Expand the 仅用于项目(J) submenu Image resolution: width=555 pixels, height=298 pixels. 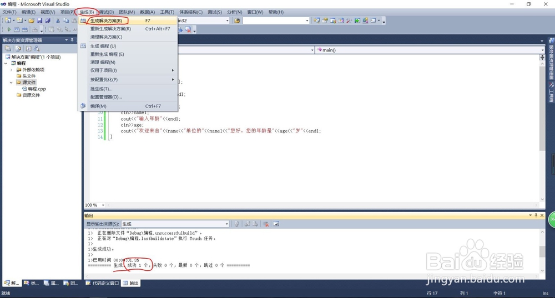[x=128, y=70]
